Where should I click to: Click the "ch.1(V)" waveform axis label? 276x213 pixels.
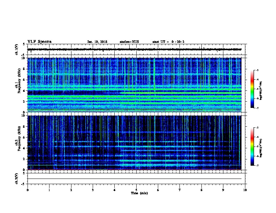pos(17,49)
